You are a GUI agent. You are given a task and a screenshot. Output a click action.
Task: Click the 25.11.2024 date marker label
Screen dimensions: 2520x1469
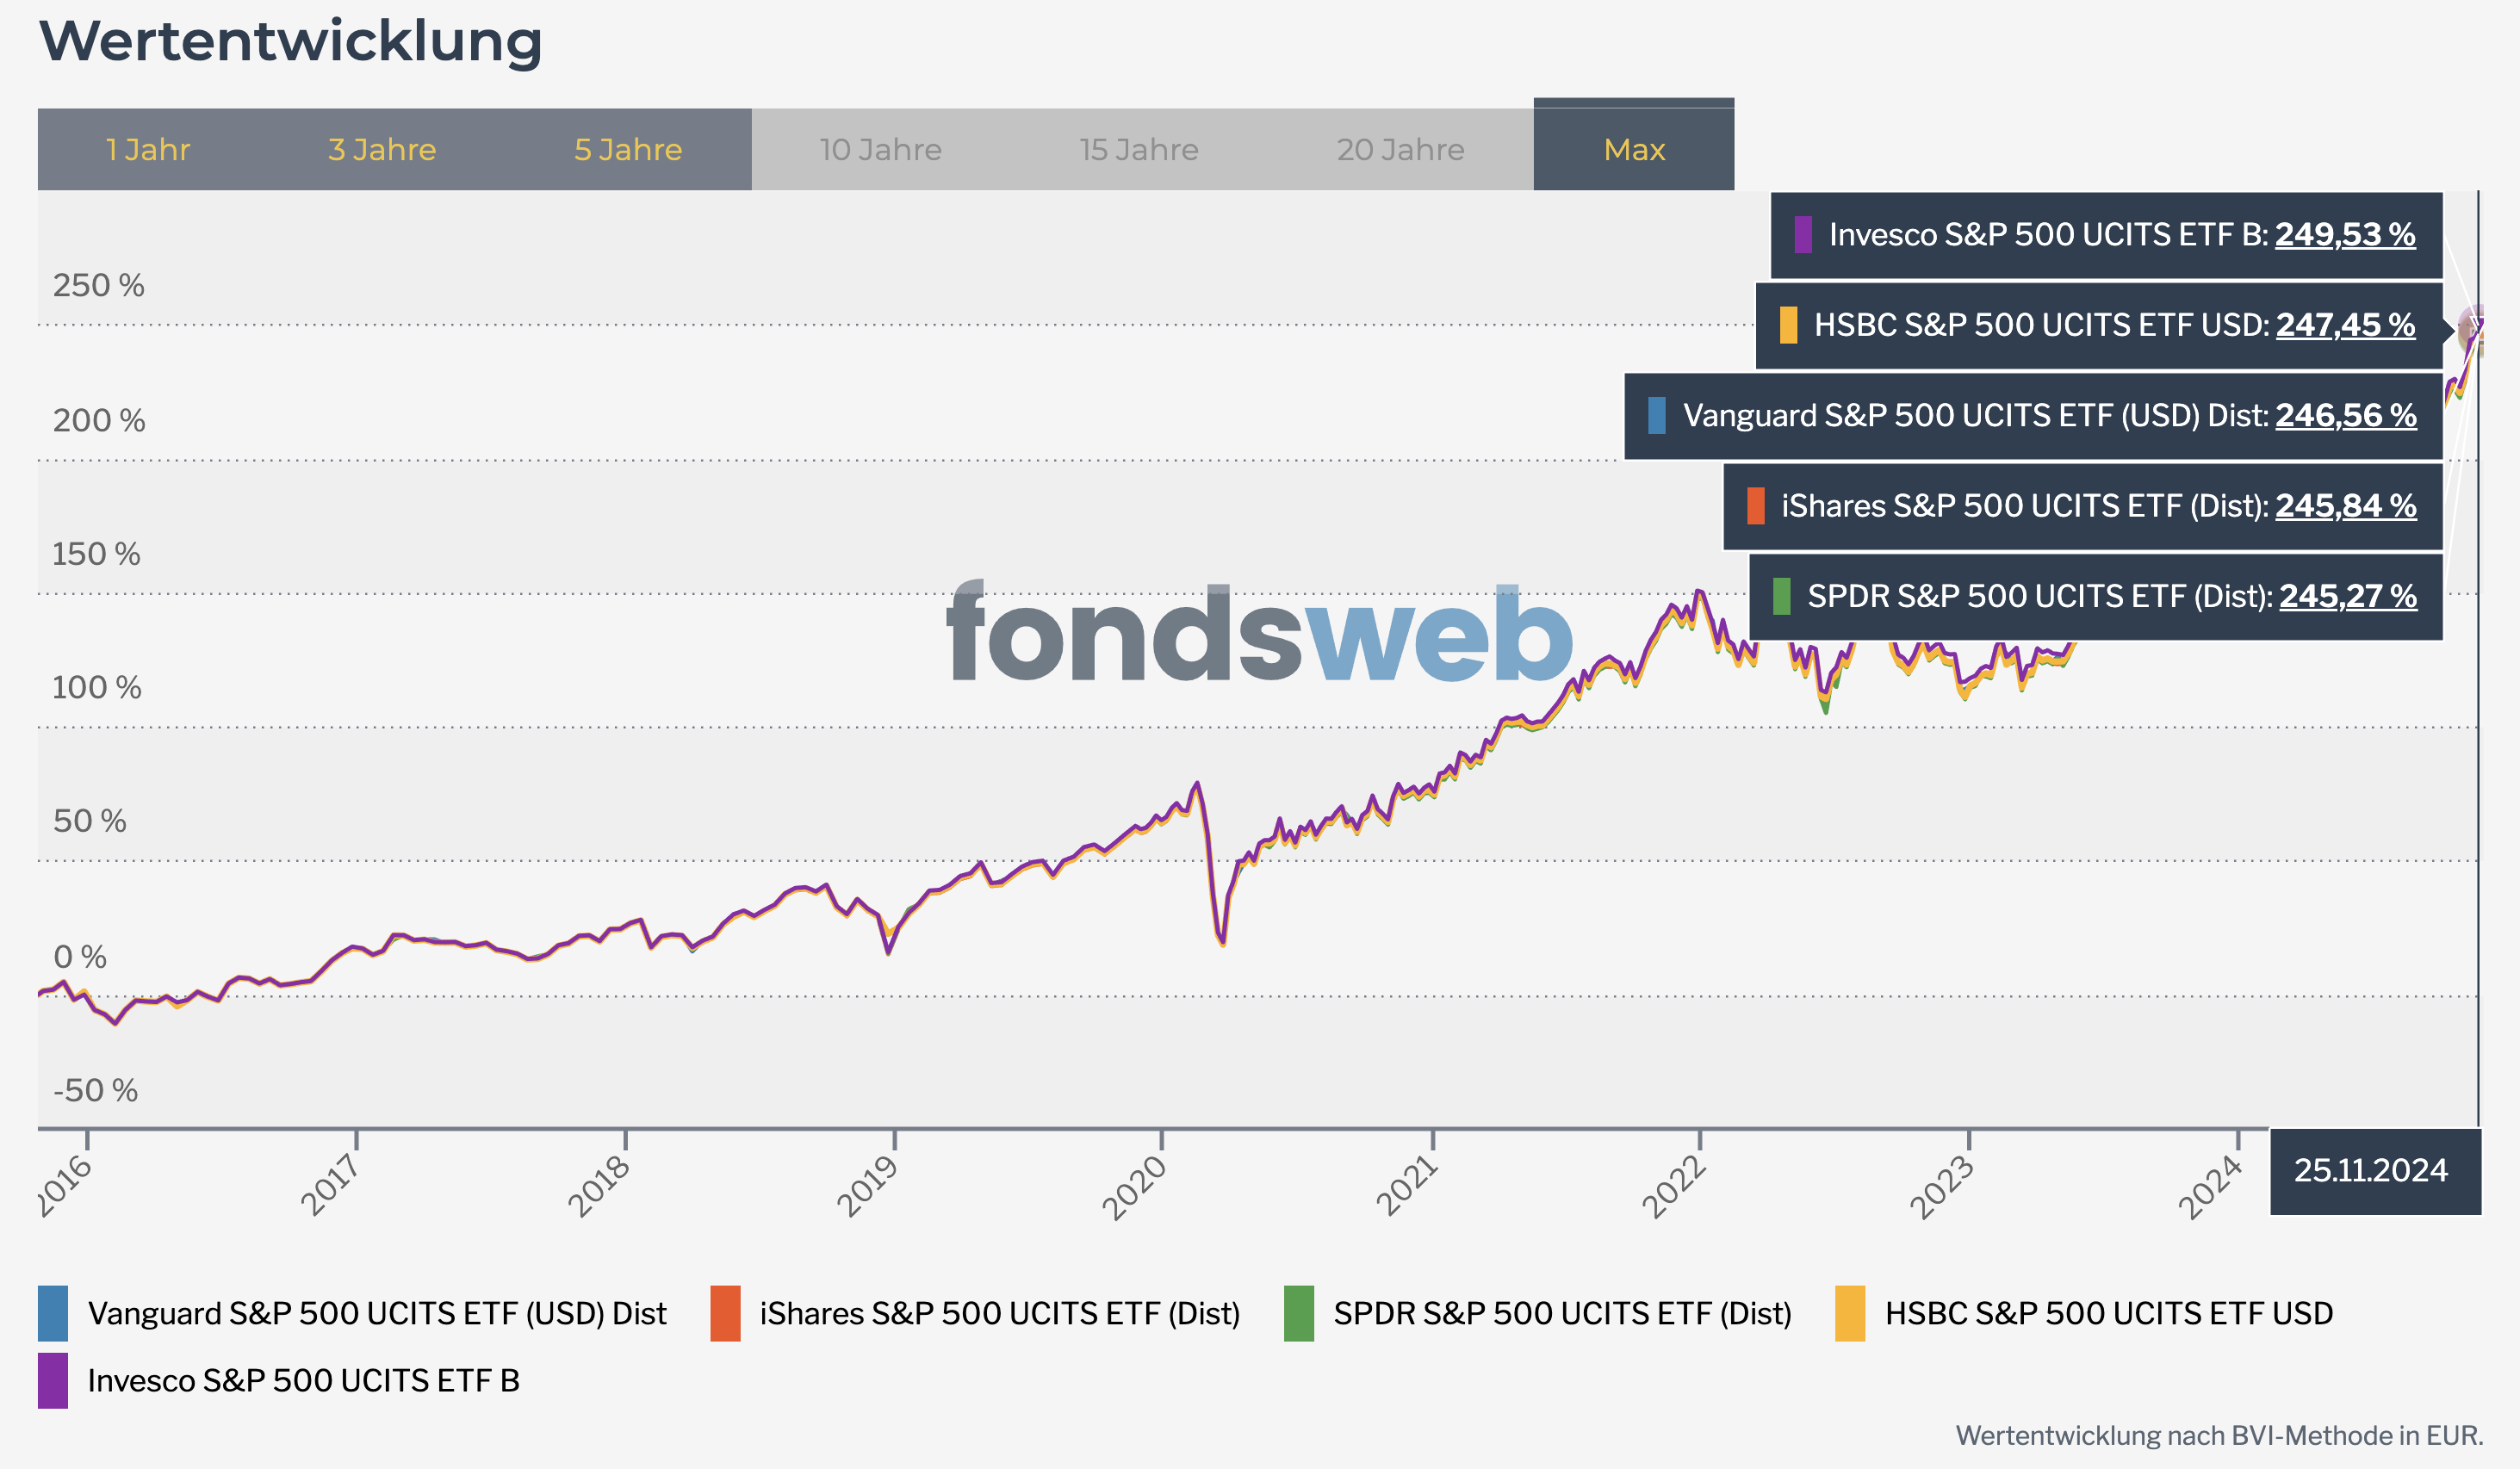[2370, 1170]
